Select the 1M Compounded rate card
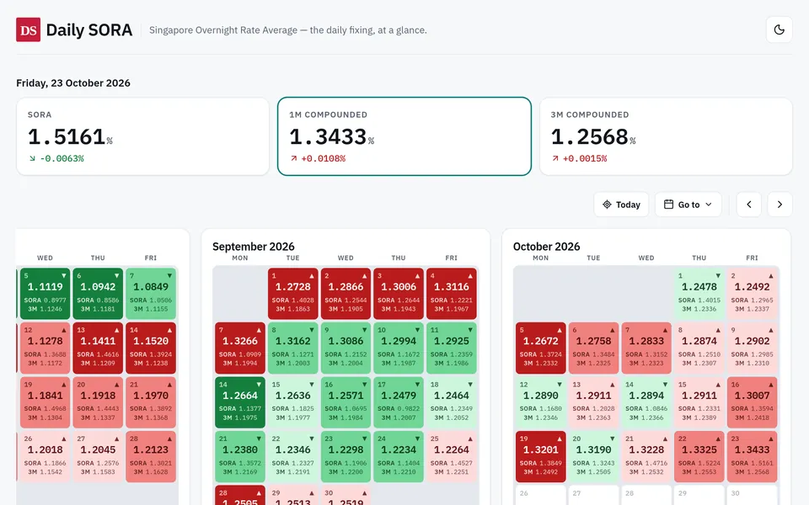 pos(404,136)
